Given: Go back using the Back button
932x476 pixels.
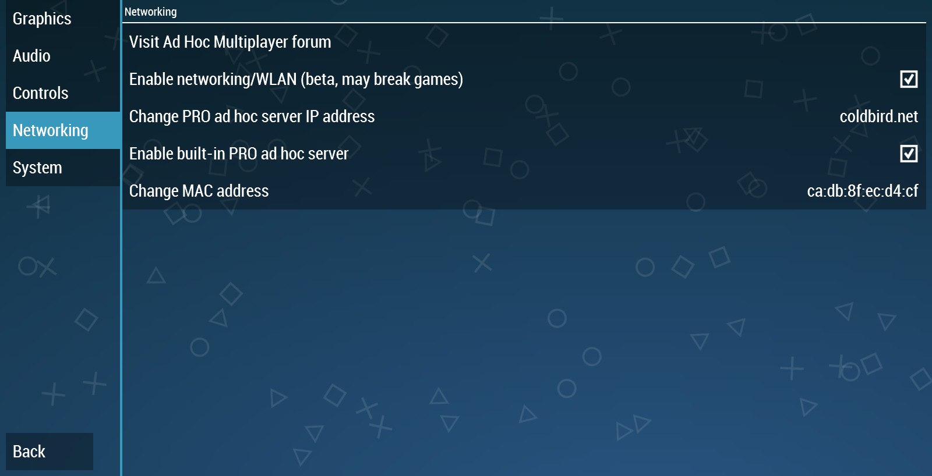Looking at the screenshot, I should pyautogui.click(x=50, y=452).
